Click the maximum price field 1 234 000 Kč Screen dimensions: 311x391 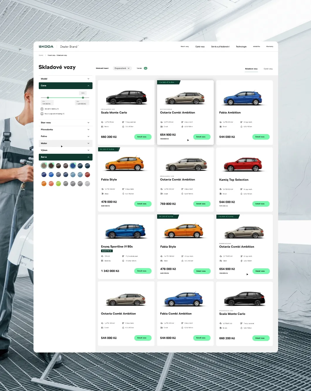coord(82,103)
